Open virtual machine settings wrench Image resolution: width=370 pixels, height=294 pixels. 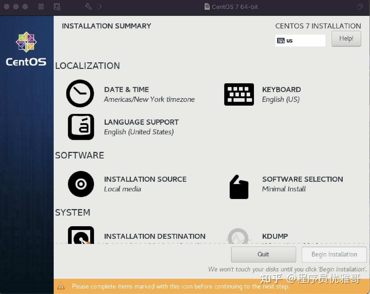point(88,6)
